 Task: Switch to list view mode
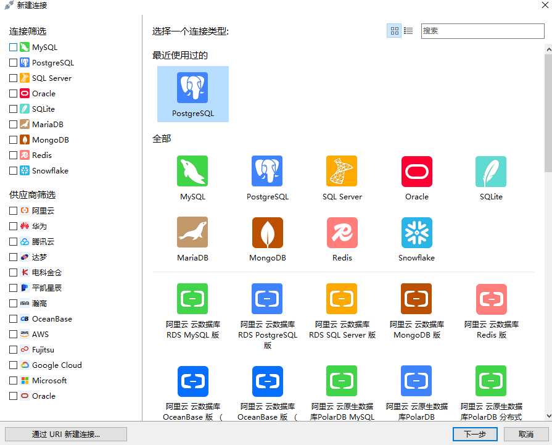click(x=408, y=30)
